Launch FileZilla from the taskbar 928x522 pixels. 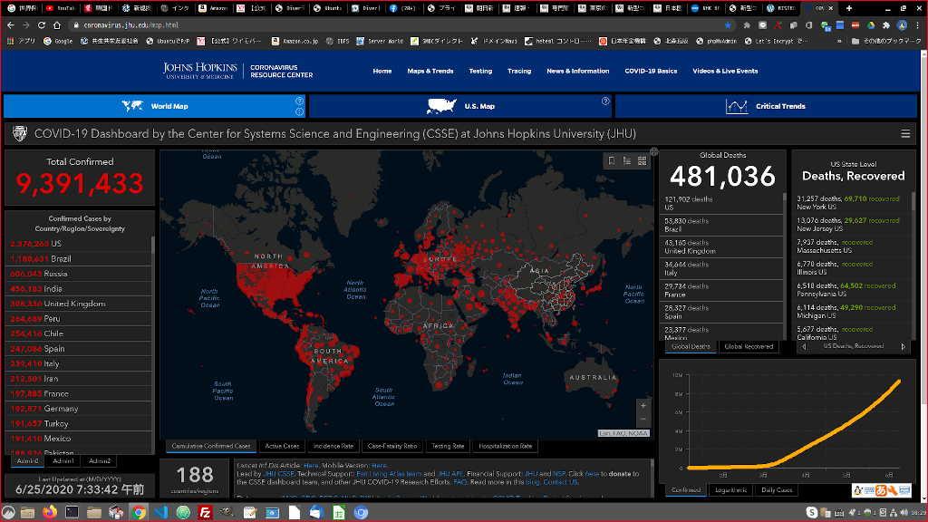pyautogui.click(x=205, y=512)
